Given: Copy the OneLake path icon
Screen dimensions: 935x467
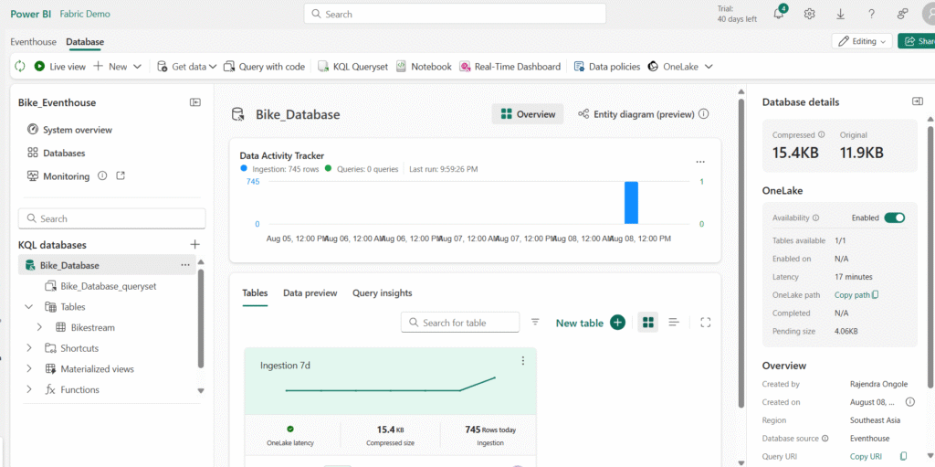Looking at the screenshot, I should pos(876,294).
